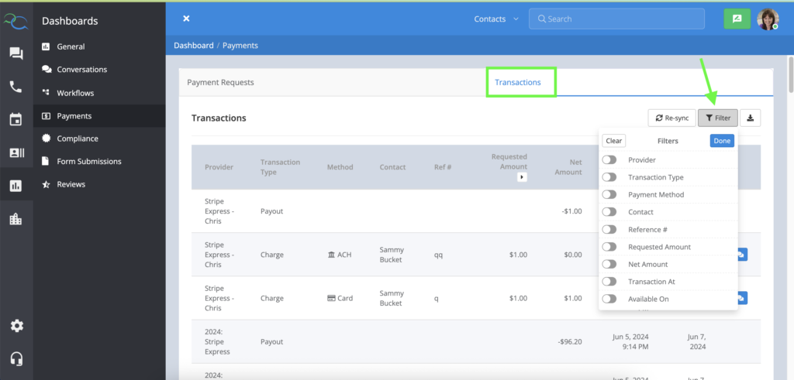Click Done in the Filters panel
This screenshot has height=380, width=794.
pyautogui.click(x=722, y=141)
